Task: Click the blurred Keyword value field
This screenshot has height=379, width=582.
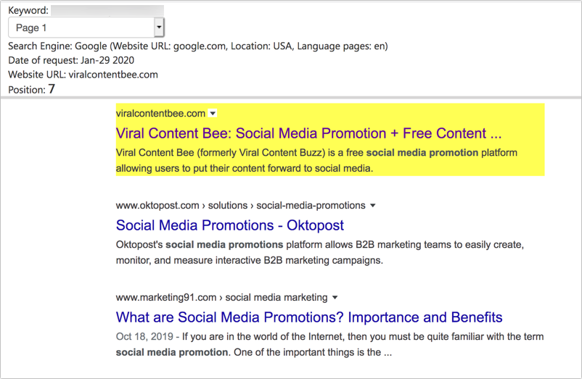Action: click(107, 10)
